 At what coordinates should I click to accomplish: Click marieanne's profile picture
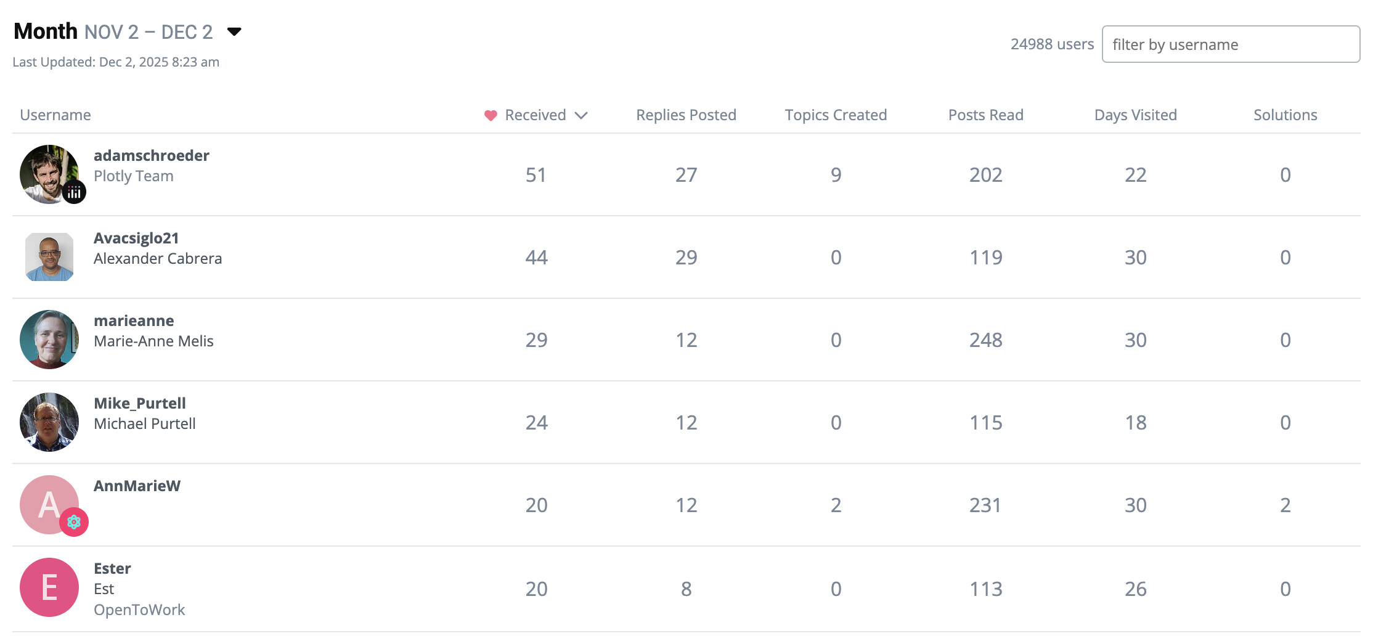(x=49, y=340)
